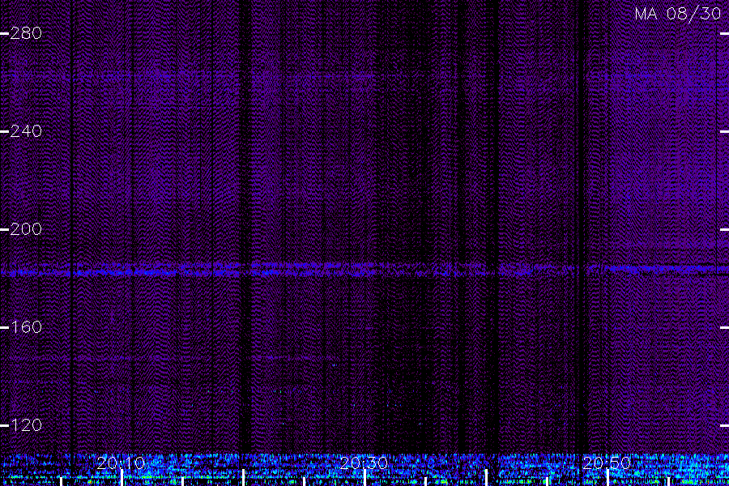Click the 20:10 time label
This screenshot has height=486, width=729.
(x=121, y=463)
